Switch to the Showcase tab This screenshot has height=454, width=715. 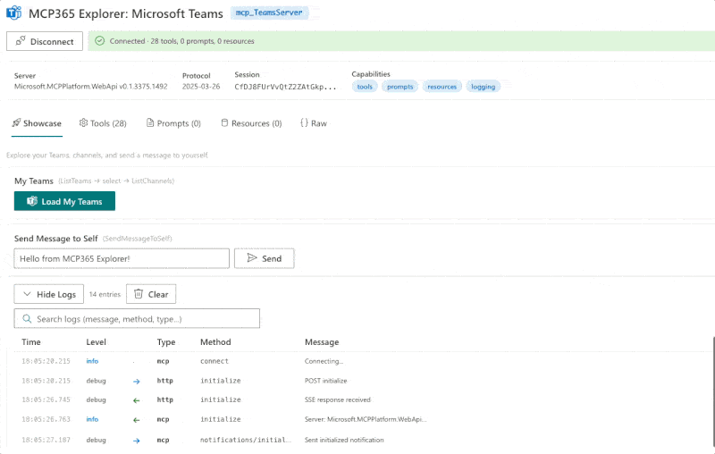pos(37,123)
